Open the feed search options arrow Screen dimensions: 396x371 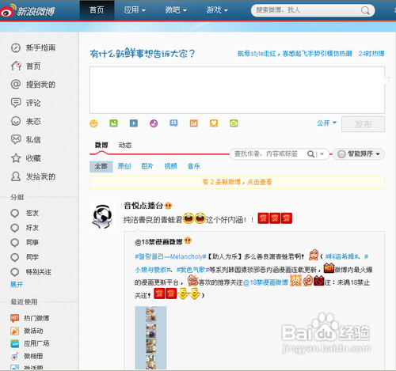pos(322,154)
